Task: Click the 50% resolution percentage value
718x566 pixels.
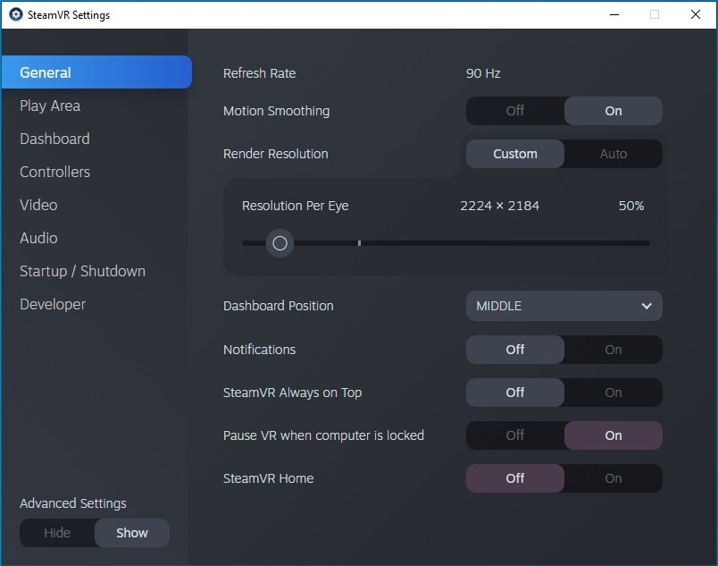Action: click(631, 206)
